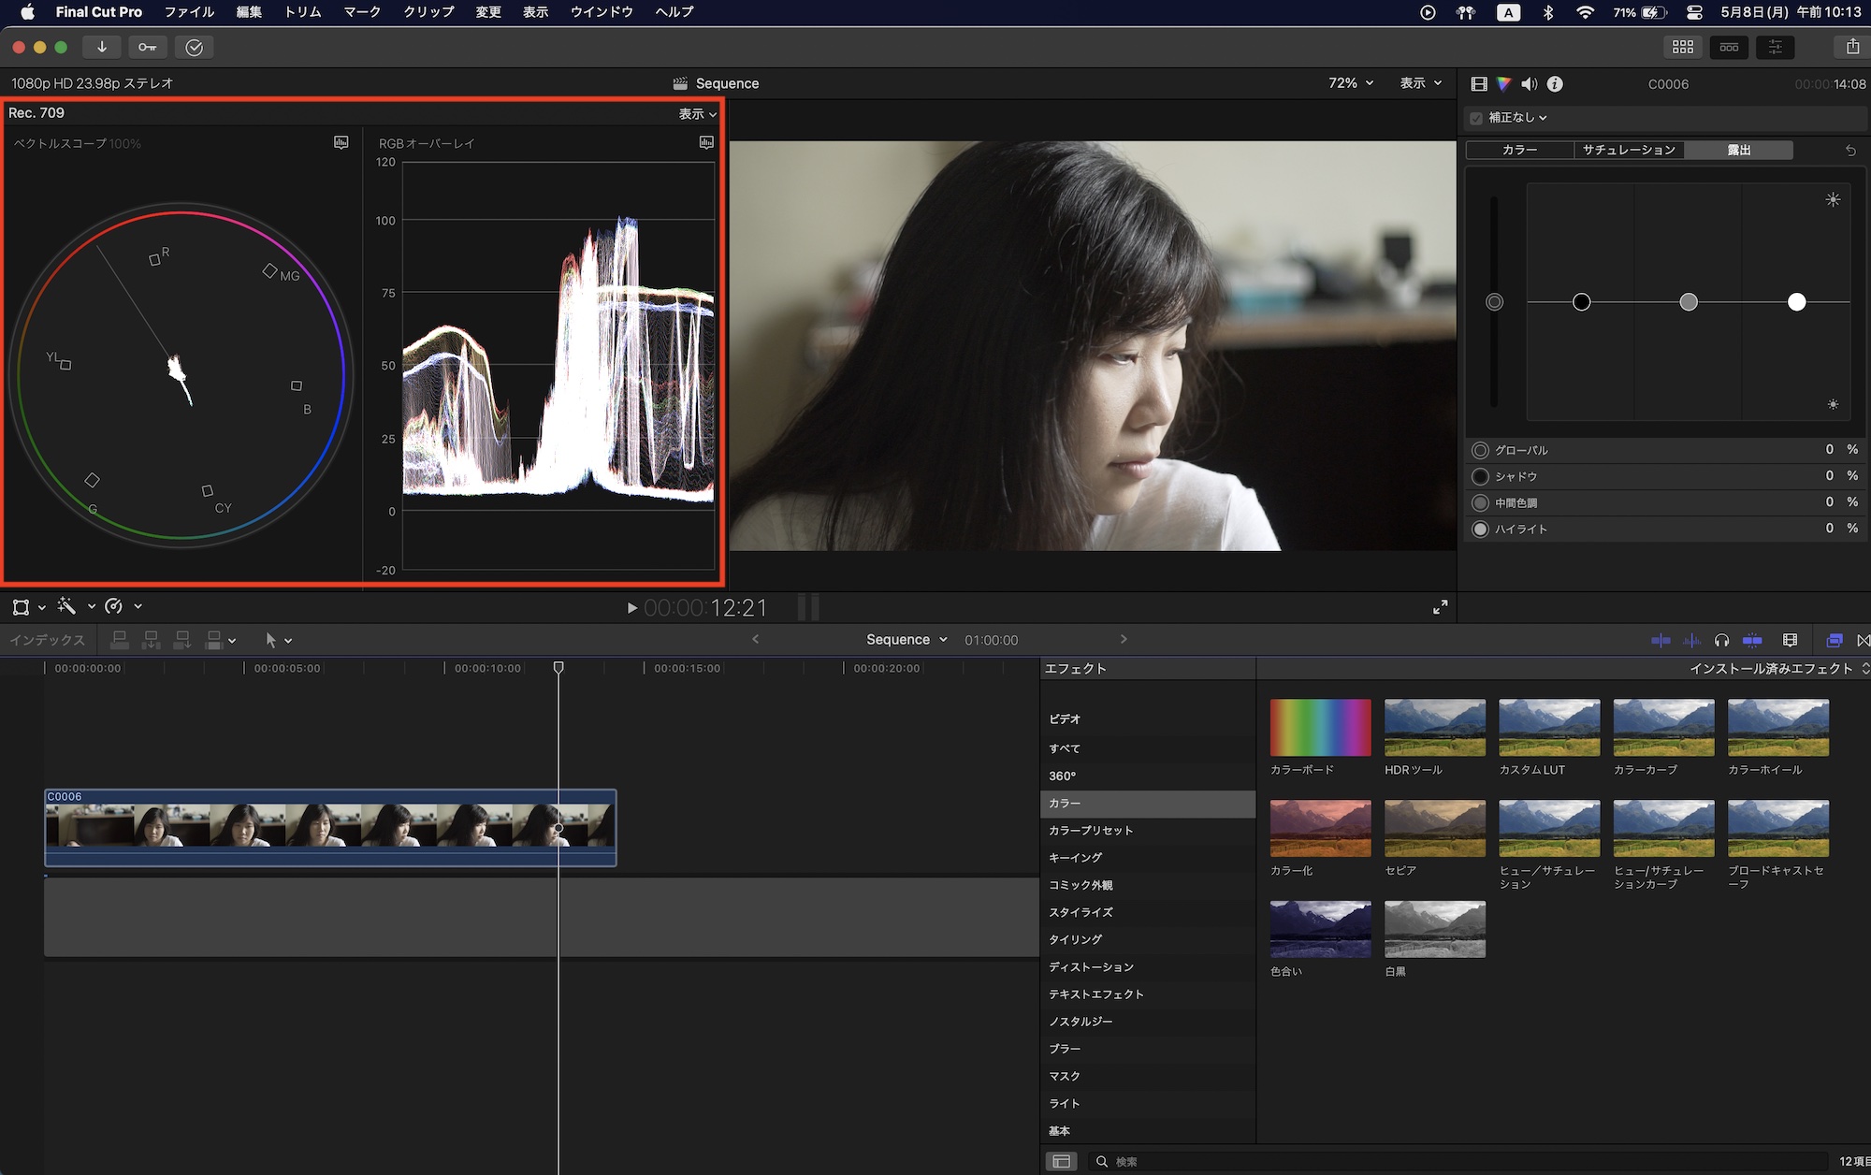Select the カラーホイール effect thumbnail
The height and width of the screenshot is (1175, 1871).
pos(1777,728)
